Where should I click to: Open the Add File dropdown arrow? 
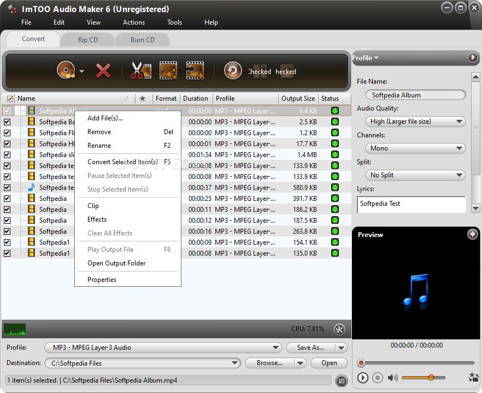(81, 72)
